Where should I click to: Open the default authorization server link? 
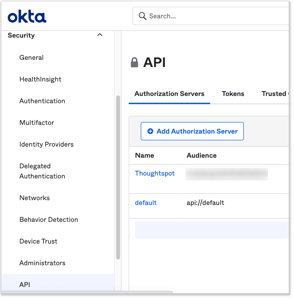tap(146, 203)
